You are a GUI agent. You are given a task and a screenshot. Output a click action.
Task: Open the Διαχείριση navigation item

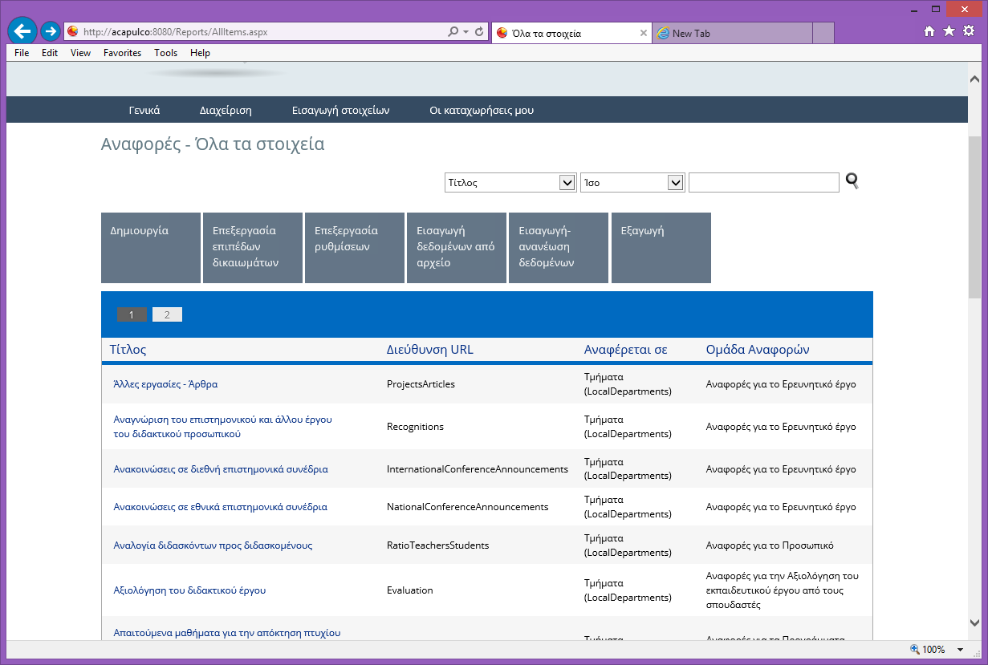tap(226, 111)
